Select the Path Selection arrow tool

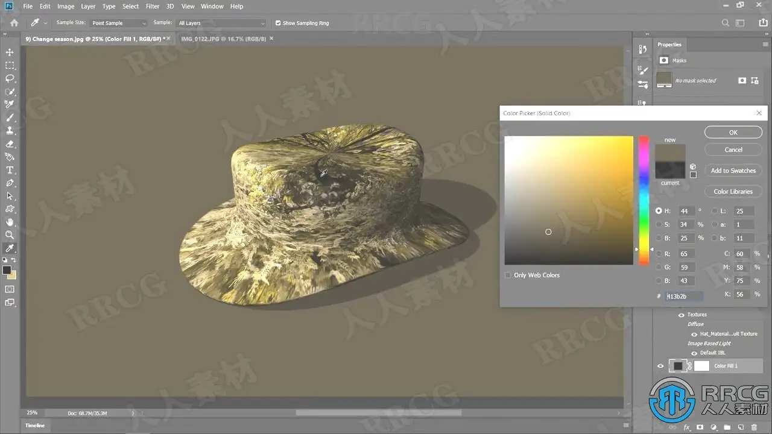(10, 196)
